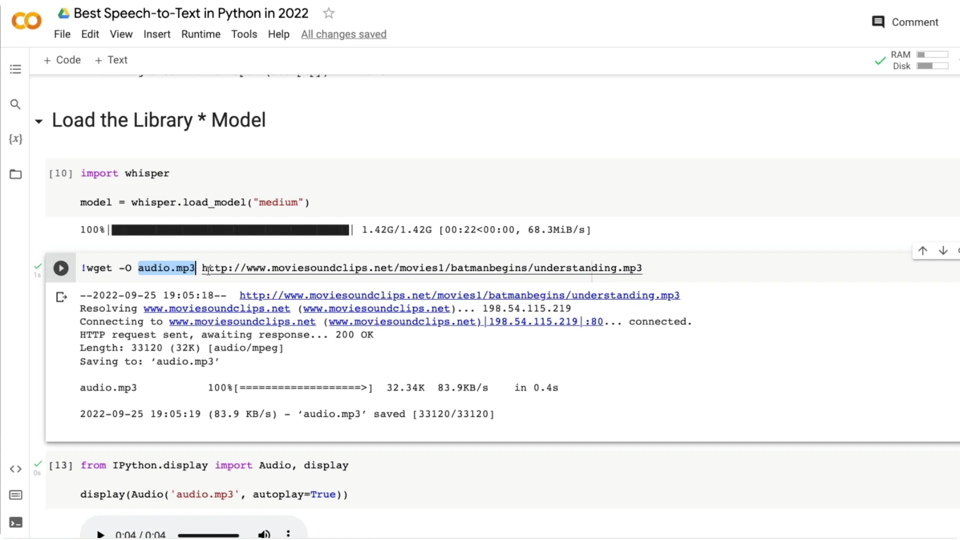960x540 pixels.
Task: Seek within the audio progress bar
Action: pos(208,535)
